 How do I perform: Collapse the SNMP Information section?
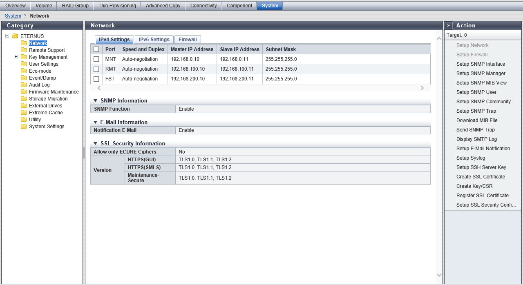coord(96,101)
